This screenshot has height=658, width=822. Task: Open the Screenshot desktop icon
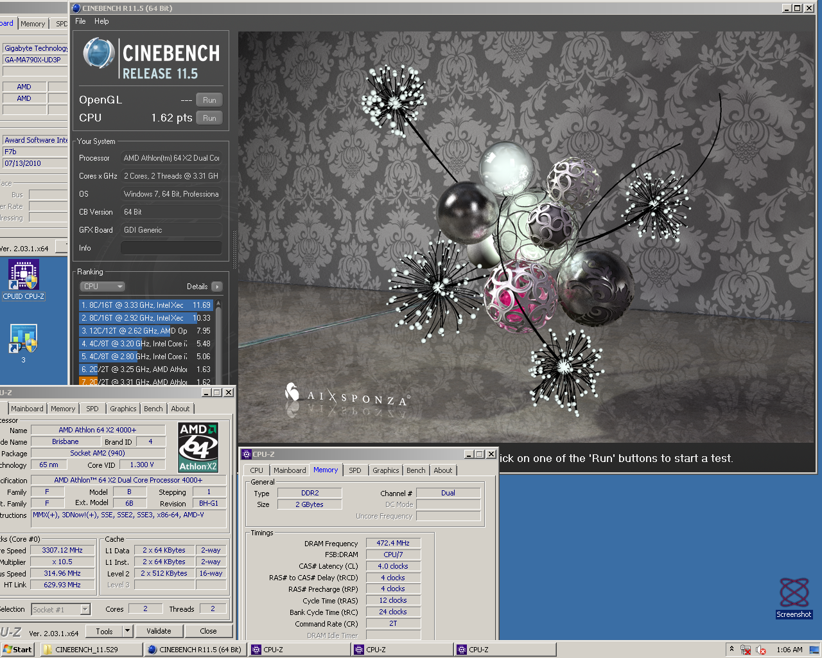(794, 598)
